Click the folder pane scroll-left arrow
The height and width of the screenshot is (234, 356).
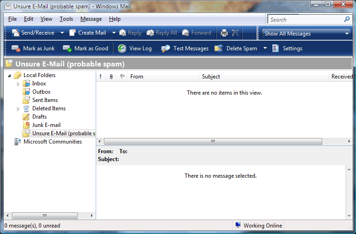tap(7, 216)
